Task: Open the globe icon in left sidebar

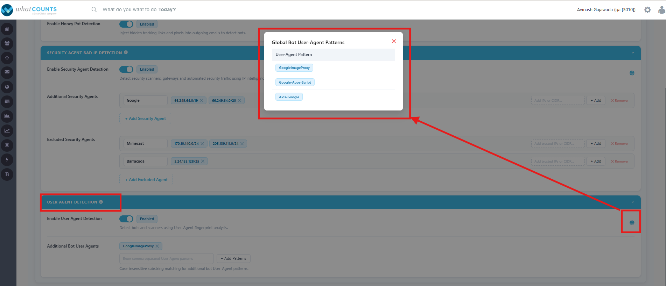Action: pyautogui.click(x=7, y=87)
